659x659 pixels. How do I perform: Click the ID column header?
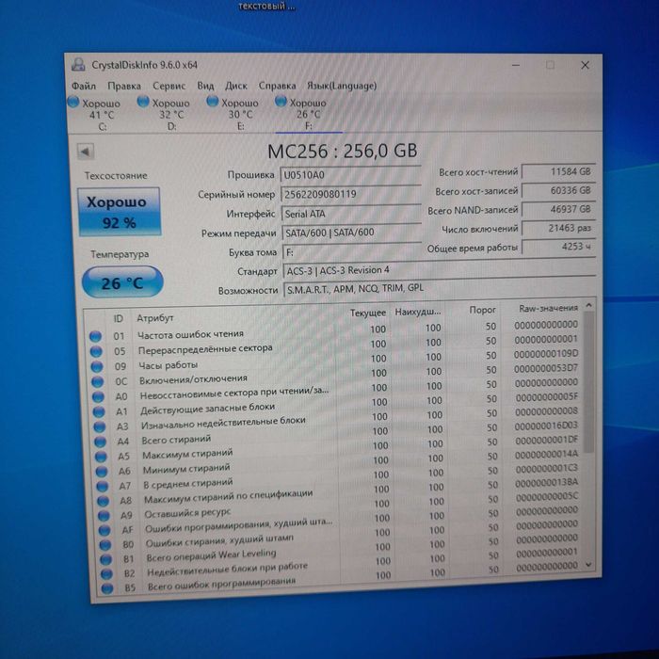point(118,318)
